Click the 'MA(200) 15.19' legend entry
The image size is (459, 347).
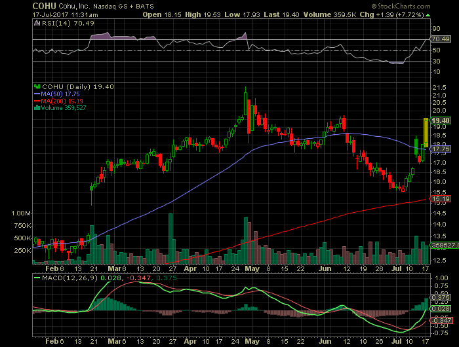pyautogui.click(x=62, y=101)
